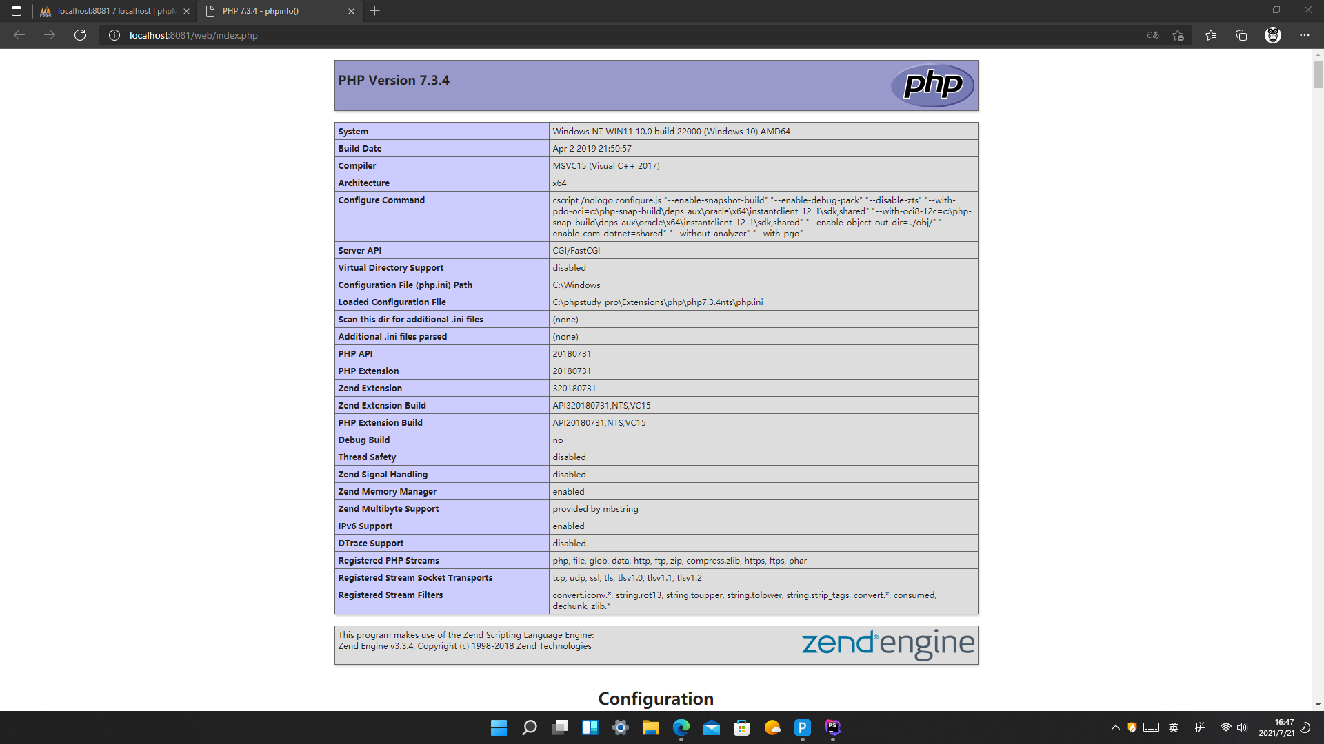Close the PHP 7.3.4 phpinfo tab
The width and height of the screenshot is (1324, 744).
[351, 11]
